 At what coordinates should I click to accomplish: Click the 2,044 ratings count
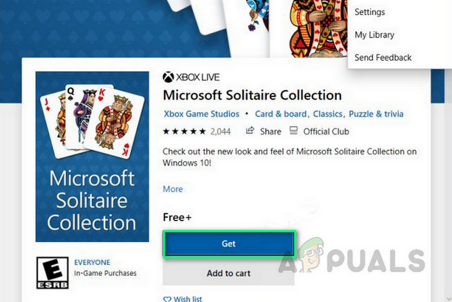(220, 132)
